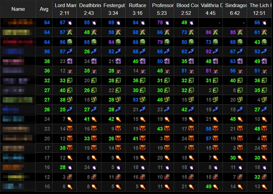Click the spec icon beside 49 in Blood Council column
The height and width of the screenshot is (194, 273).
tap(192, 23)
